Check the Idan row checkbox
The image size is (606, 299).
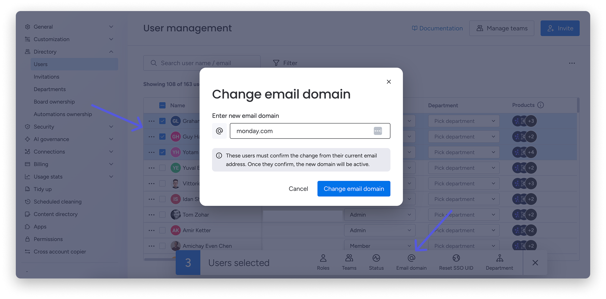click(x=163, y=199)
